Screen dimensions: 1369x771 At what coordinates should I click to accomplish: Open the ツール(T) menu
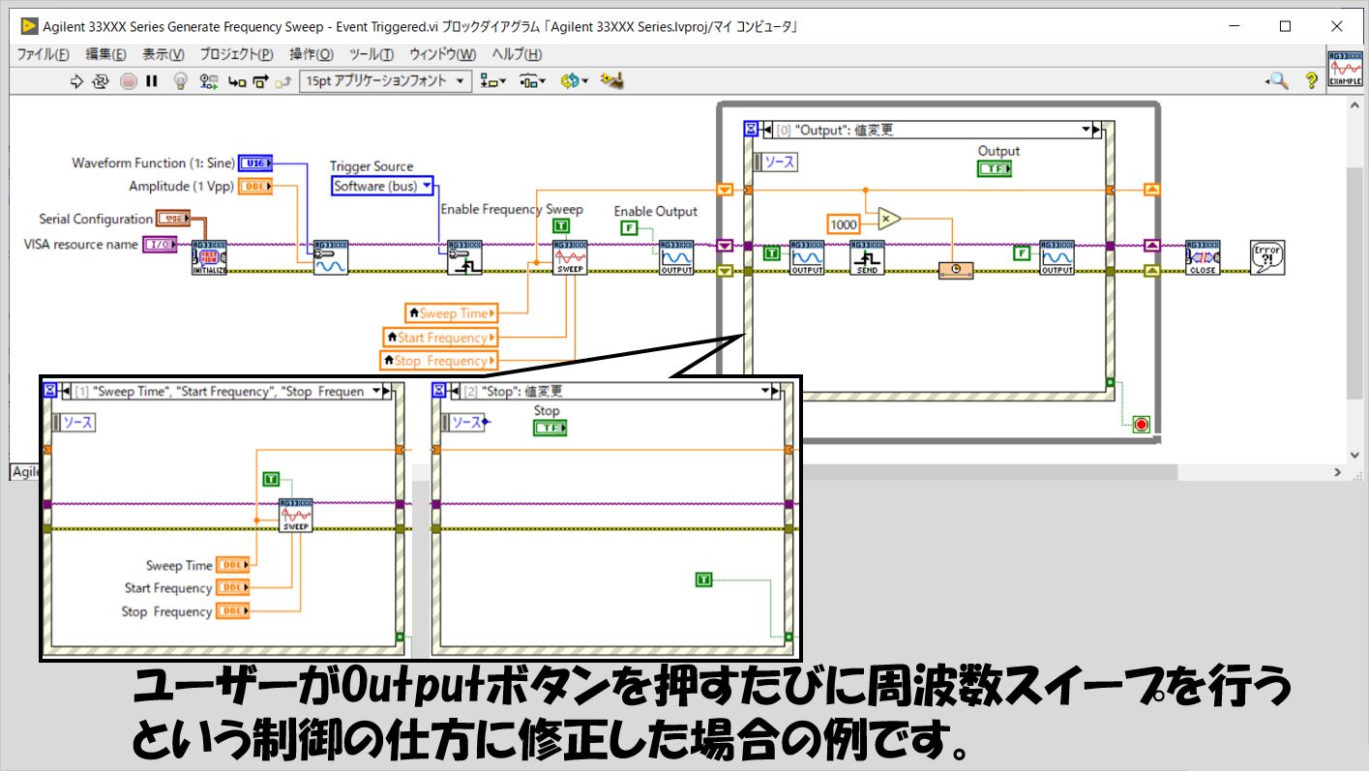click(x=372, y=54)
